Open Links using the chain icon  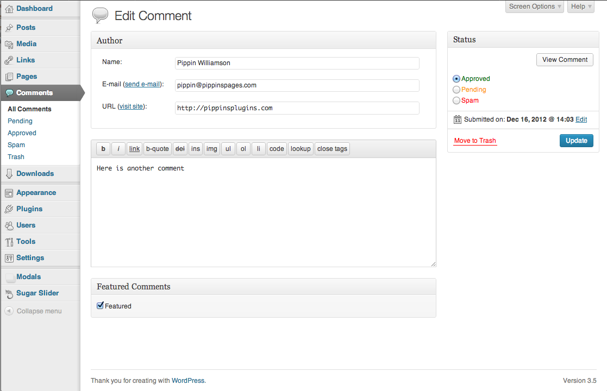click(x=9, y=60)
